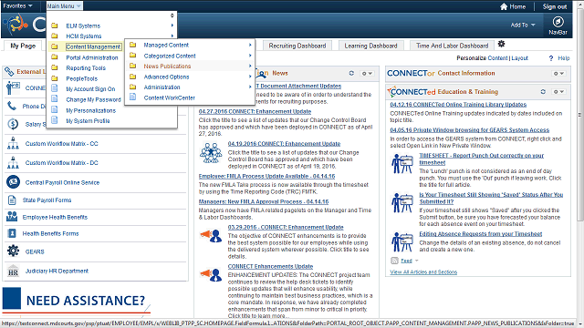Select Content Management menu item
The width and height of the screenshot is (584, 328).
pos(93,46)
